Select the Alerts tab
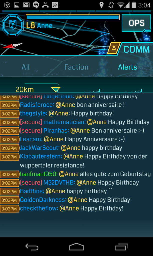 pyautogui.click(x=127, y=67)
